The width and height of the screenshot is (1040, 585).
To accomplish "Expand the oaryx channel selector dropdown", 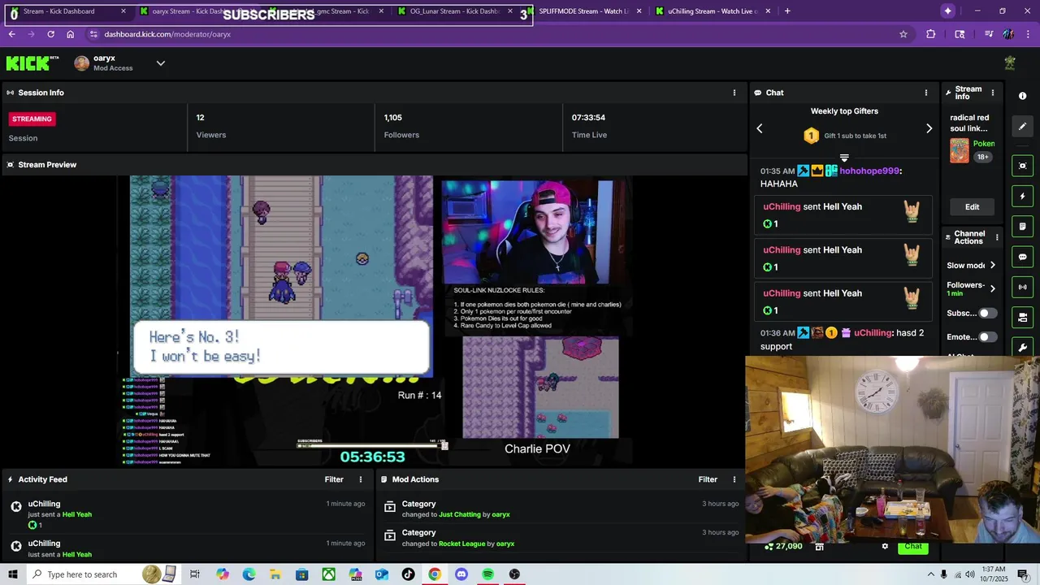I will [x=160, y=63].
